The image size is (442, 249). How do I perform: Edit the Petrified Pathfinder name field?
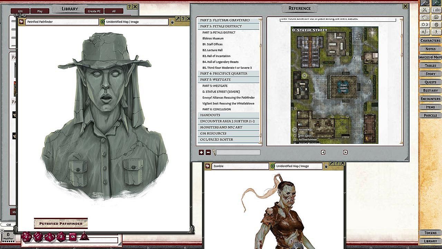pyautogui.click(x=62, y=22)
